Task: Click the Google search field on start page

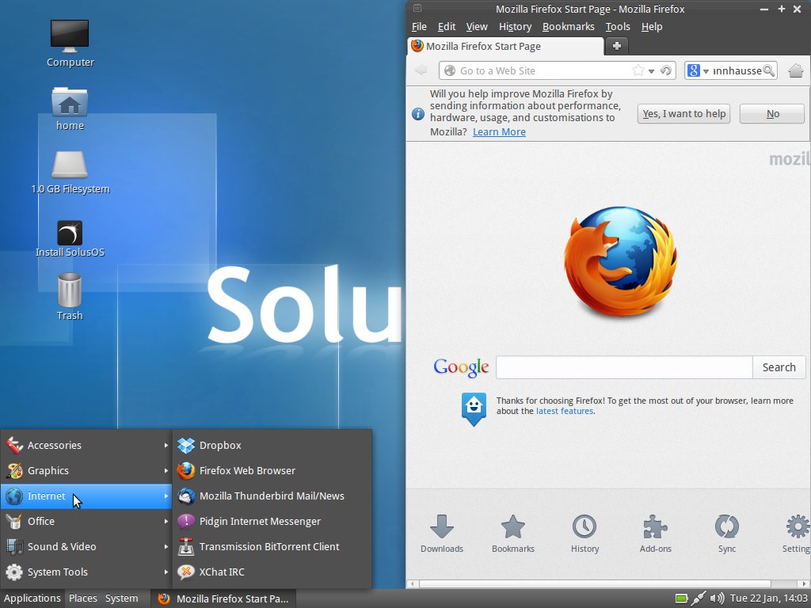Action: coord(624,367)
